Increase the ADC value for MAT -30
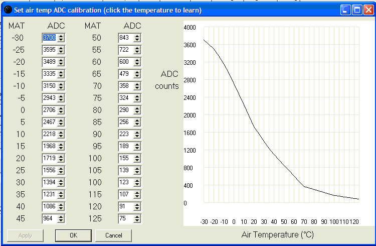 click(x=61, y=36)
